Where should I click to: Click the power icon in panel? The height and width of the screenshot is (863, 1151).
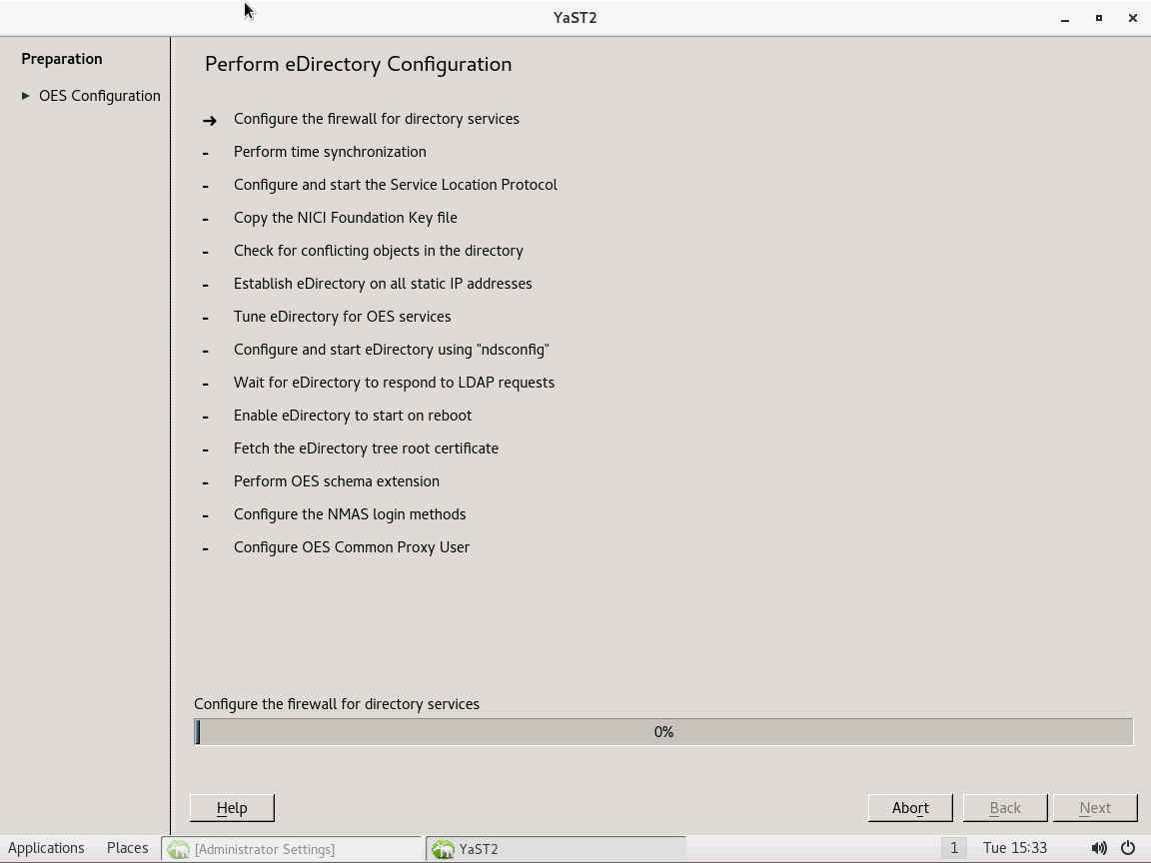click(x=1128, y=848)
